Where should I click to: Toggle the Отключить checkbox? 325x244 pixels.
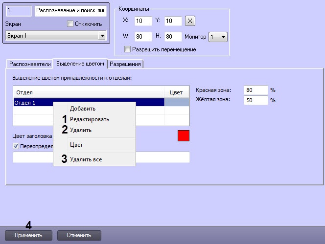point(70,23)
